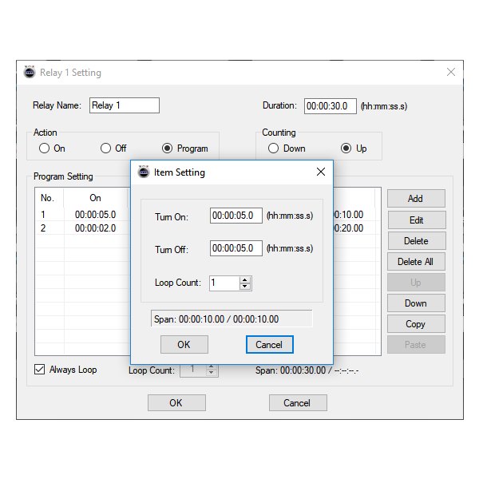
Task: Click the On column header
Action: pyautogui.click(x=95, y=198)
